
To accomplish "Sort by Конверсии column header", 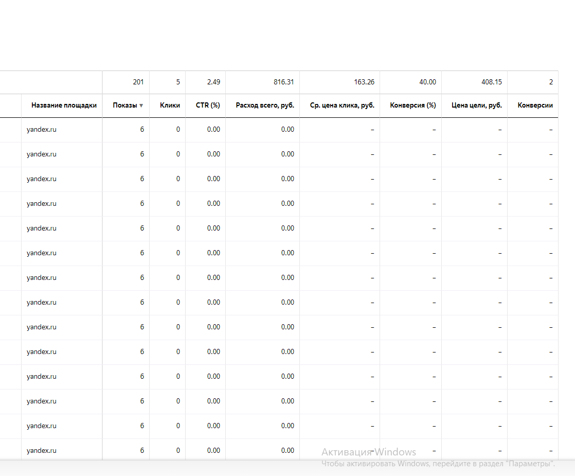I will point(535,105).
